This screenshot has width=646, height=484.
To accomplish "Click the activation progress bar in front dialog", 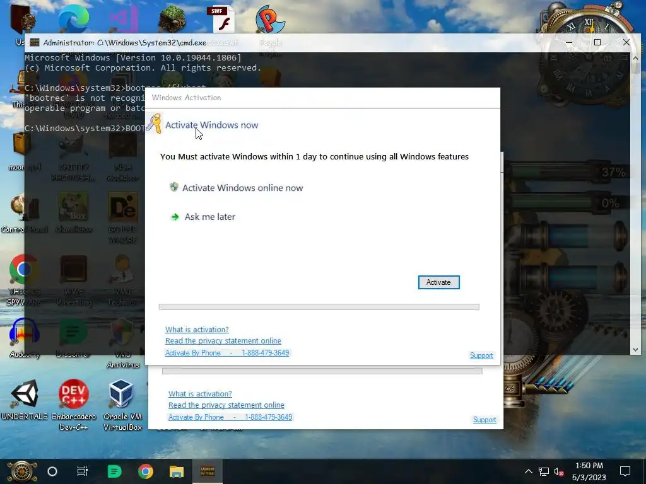I will [x=319, y=307].
